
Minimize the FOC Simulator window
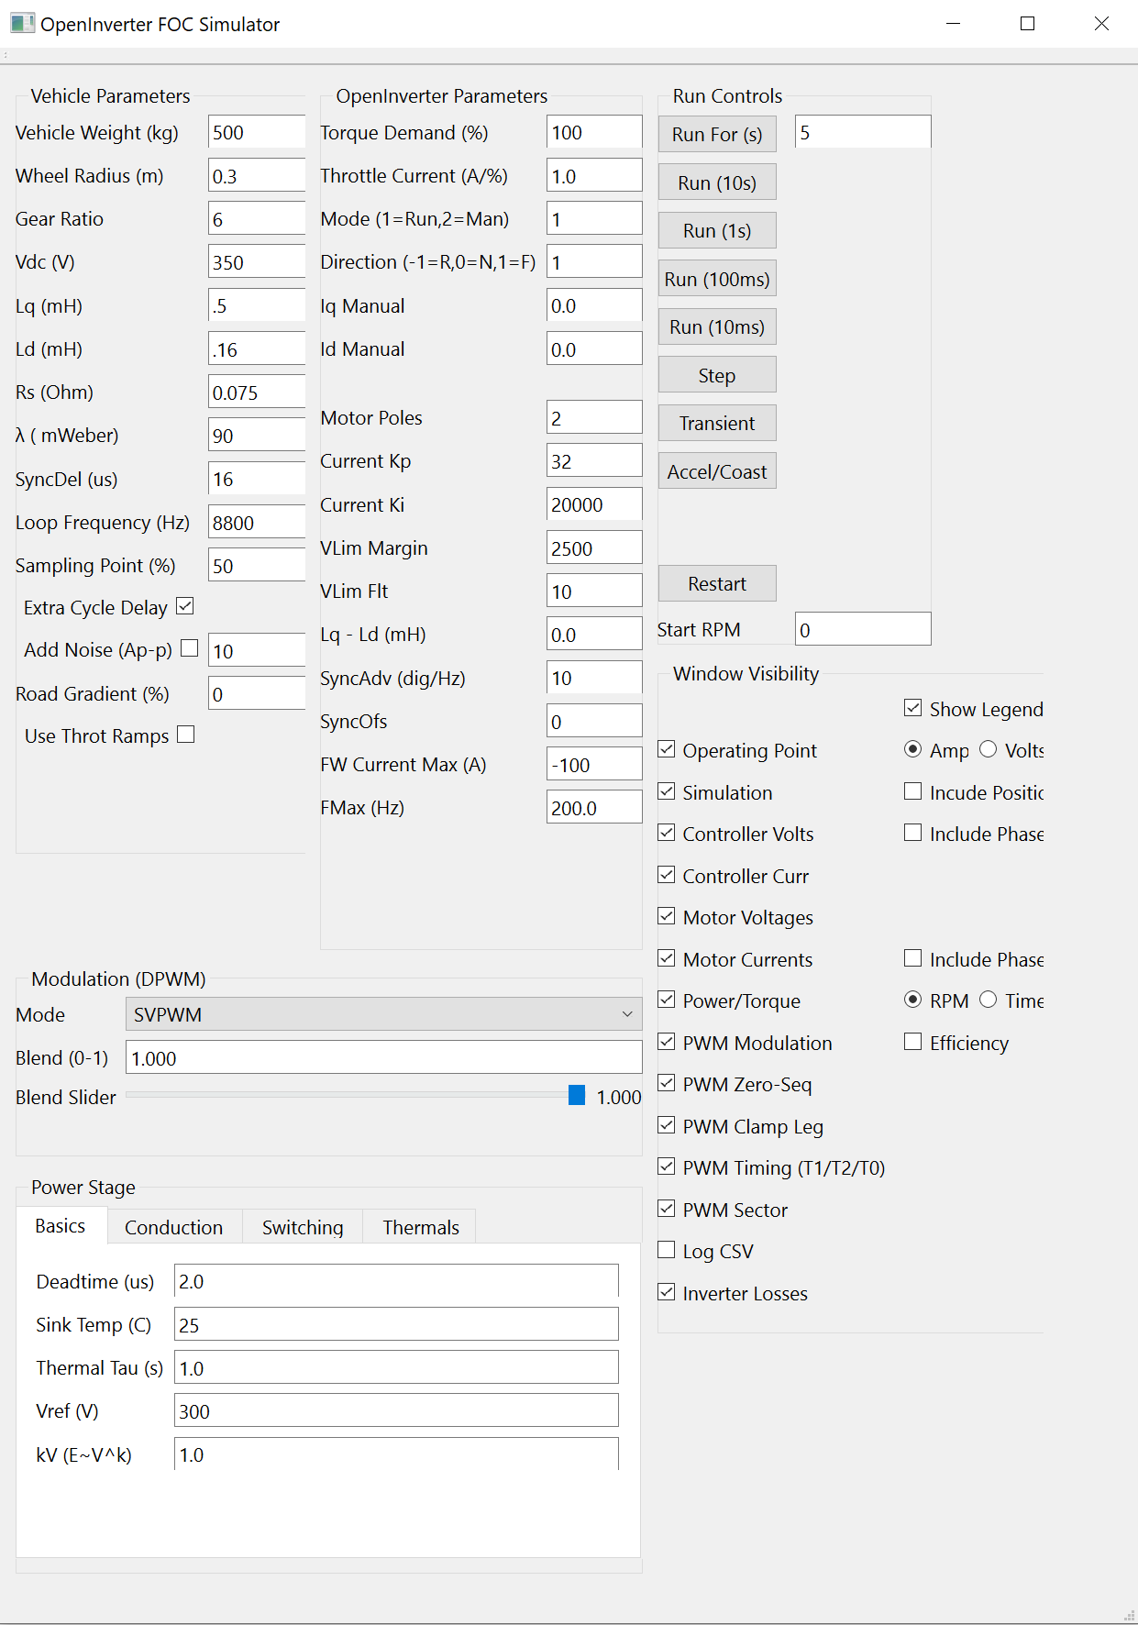click(x=953, y=24)
